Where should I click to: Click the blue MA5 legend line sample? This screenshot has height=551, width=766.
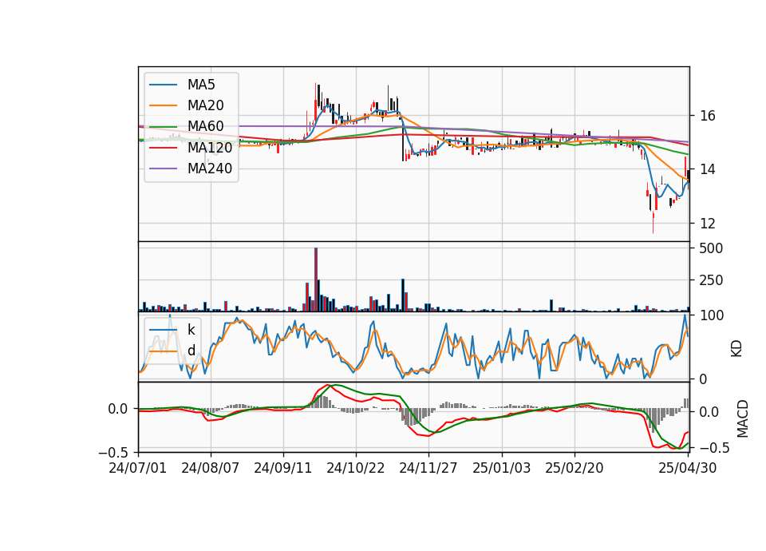point(163,85)
